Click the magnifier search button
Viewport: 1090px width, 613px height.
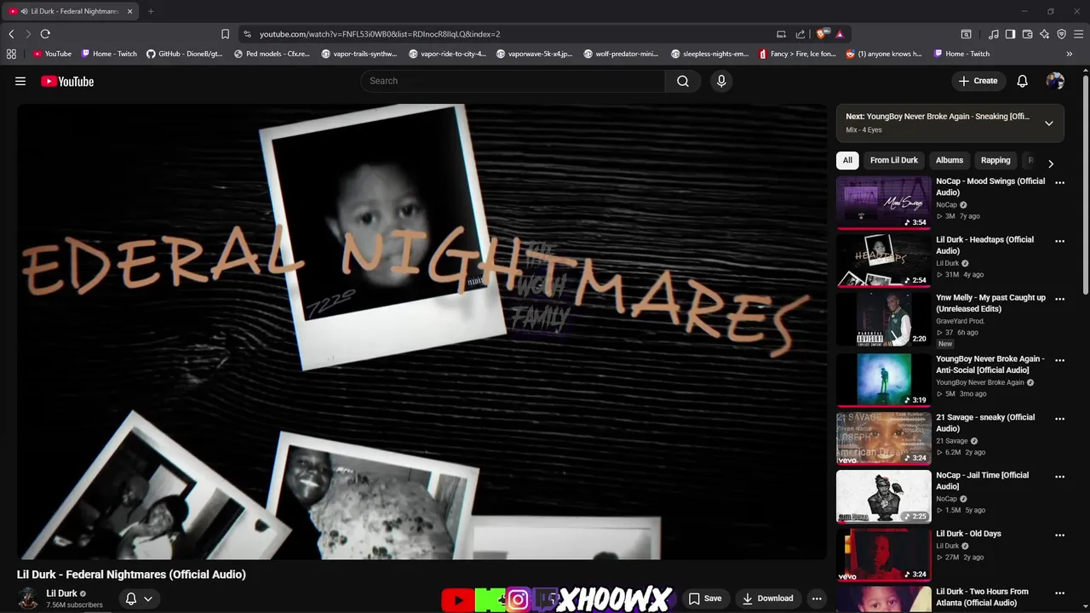pyautogui.click(x=683, y=81)
